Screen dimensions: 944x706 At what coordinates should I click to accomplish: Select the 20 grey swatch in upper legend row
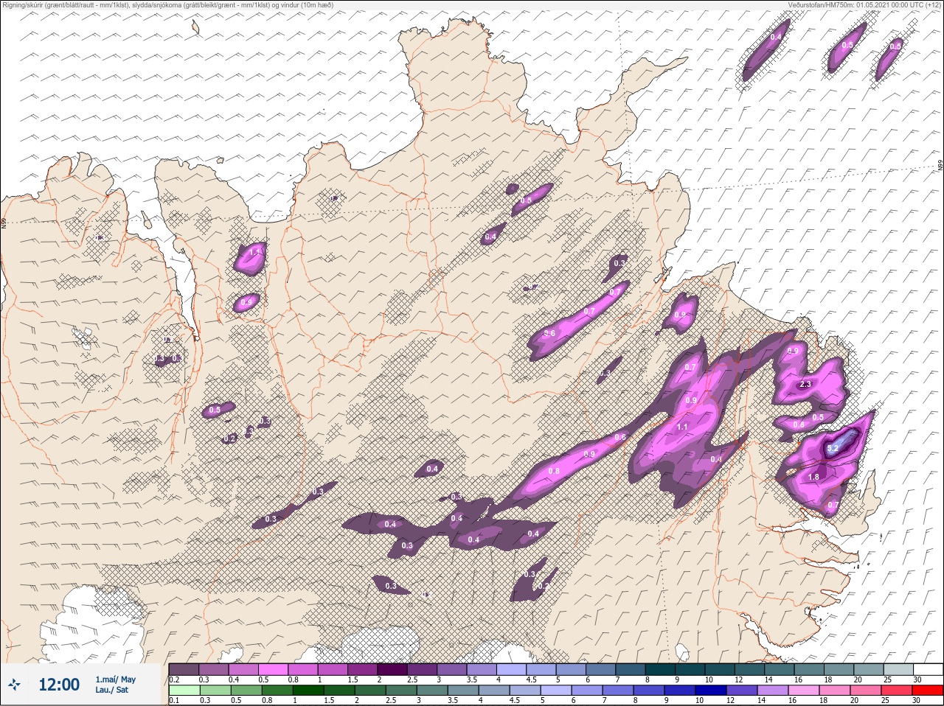(x=869, y=669)
